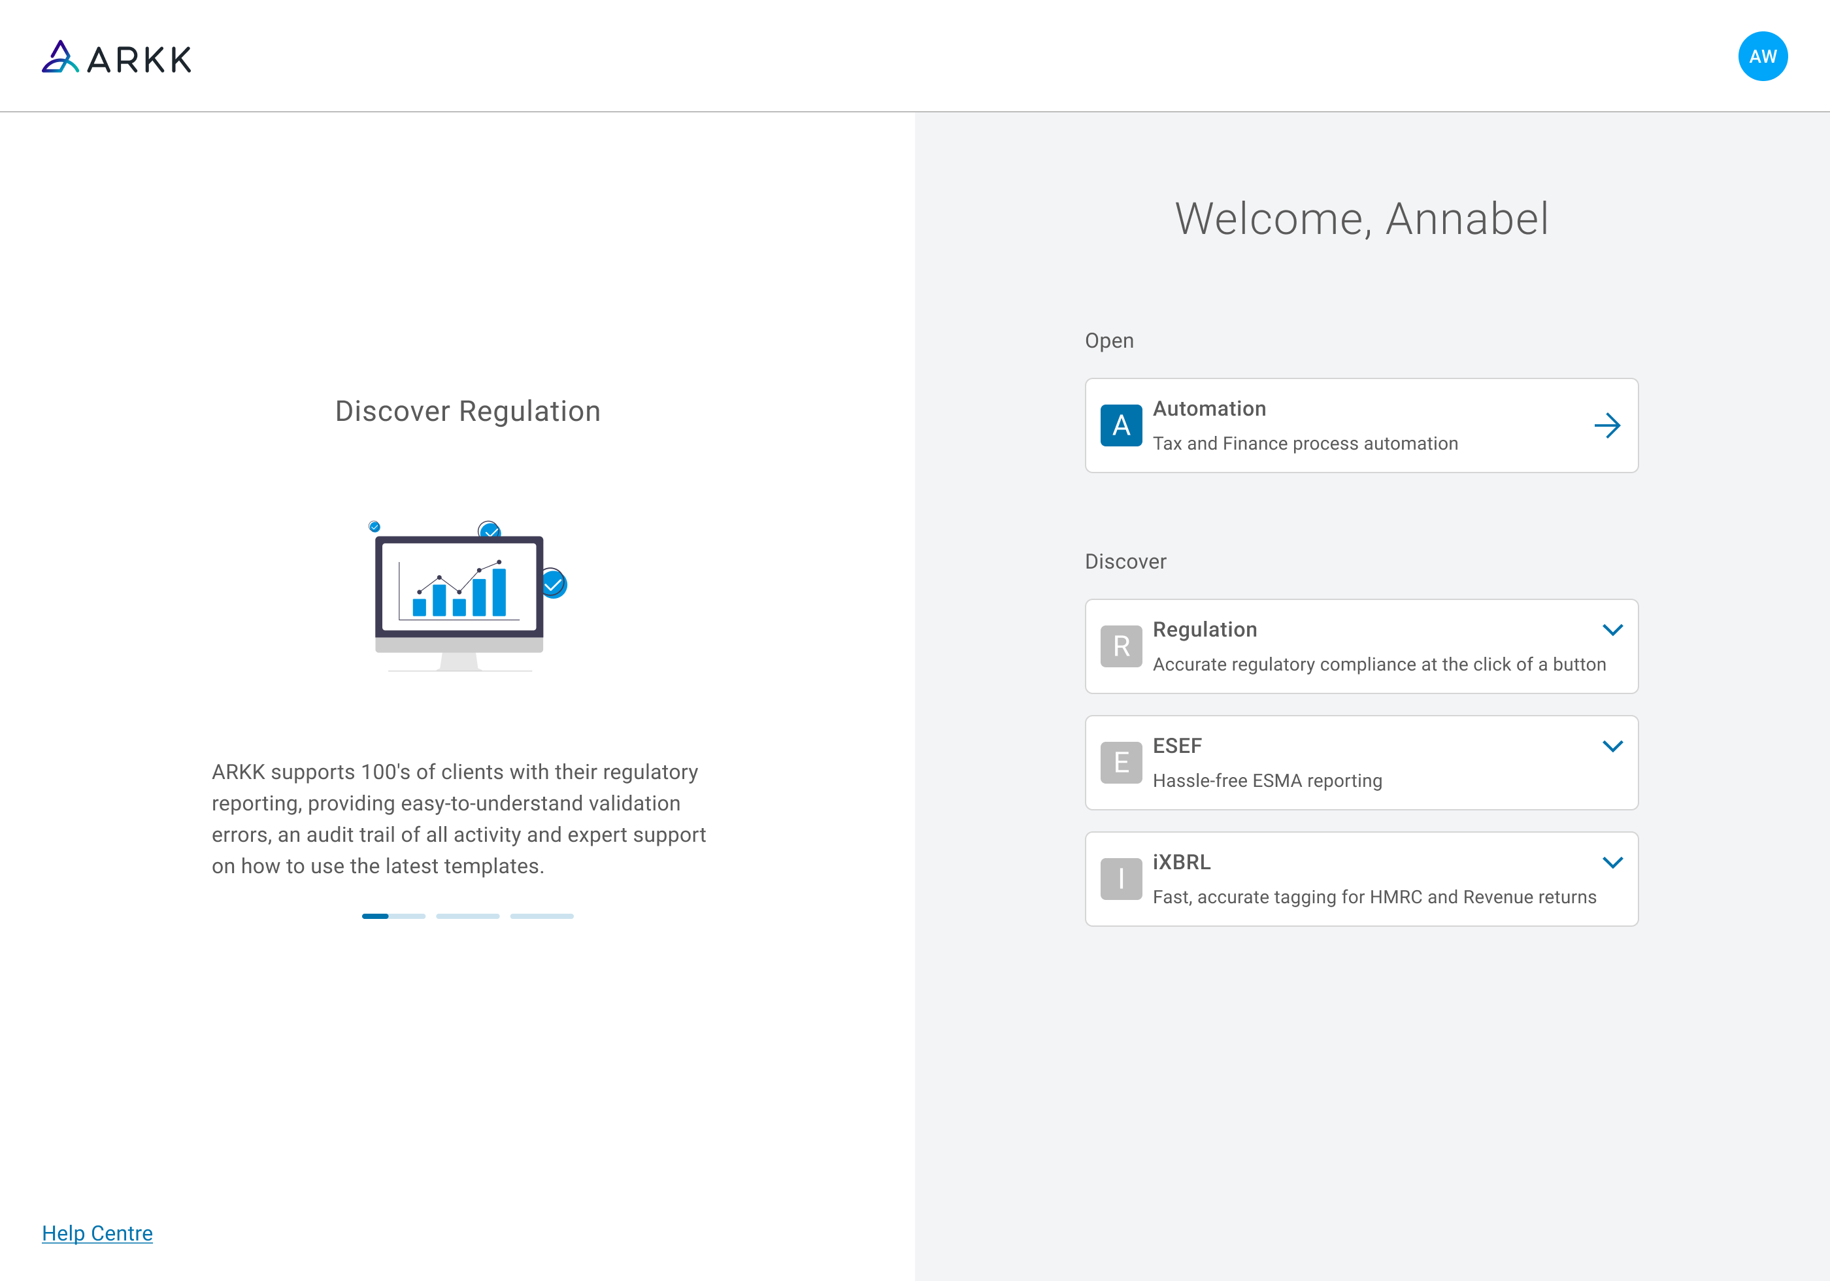
Task: Open the Help Centre link
Action: click(97, 1233)
